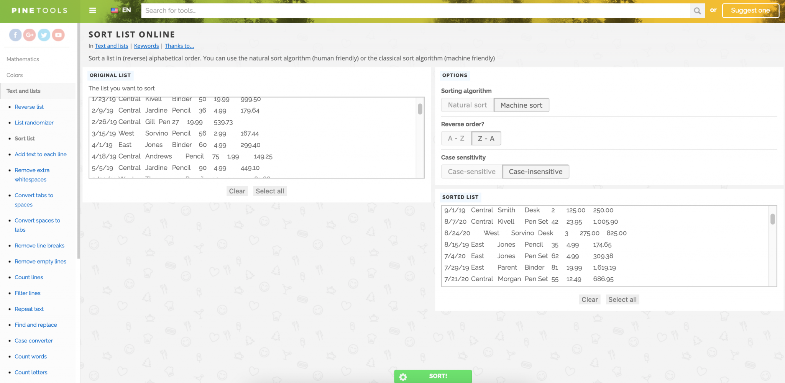The height and width of the screenshot is (383, 785).
Task: Expand the Colors category
Action: 15,75
